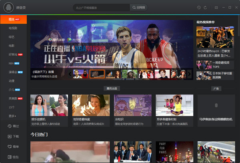The height and width of the screenshot is (163, 240).
Task: Open the 娱乐挖掘机 video card
Action: tap(49, 110)
